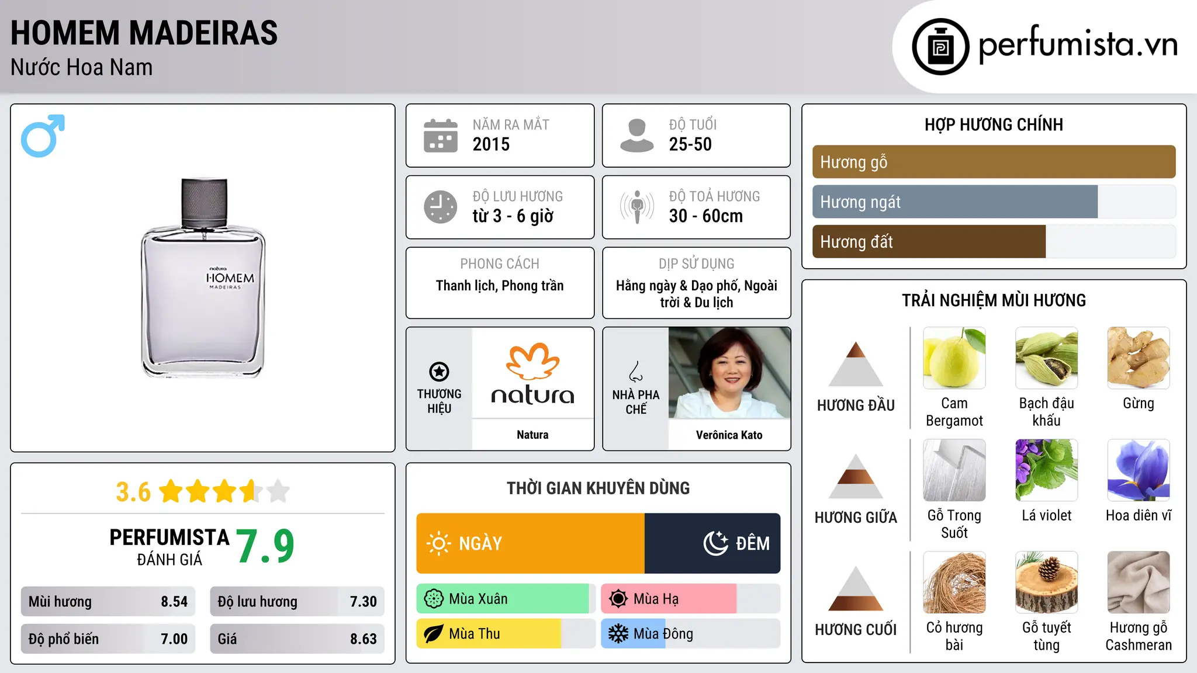Click the star badge icon above Thương hiệu
Viewport: 1197px width, 673px height.
[439, 372]
